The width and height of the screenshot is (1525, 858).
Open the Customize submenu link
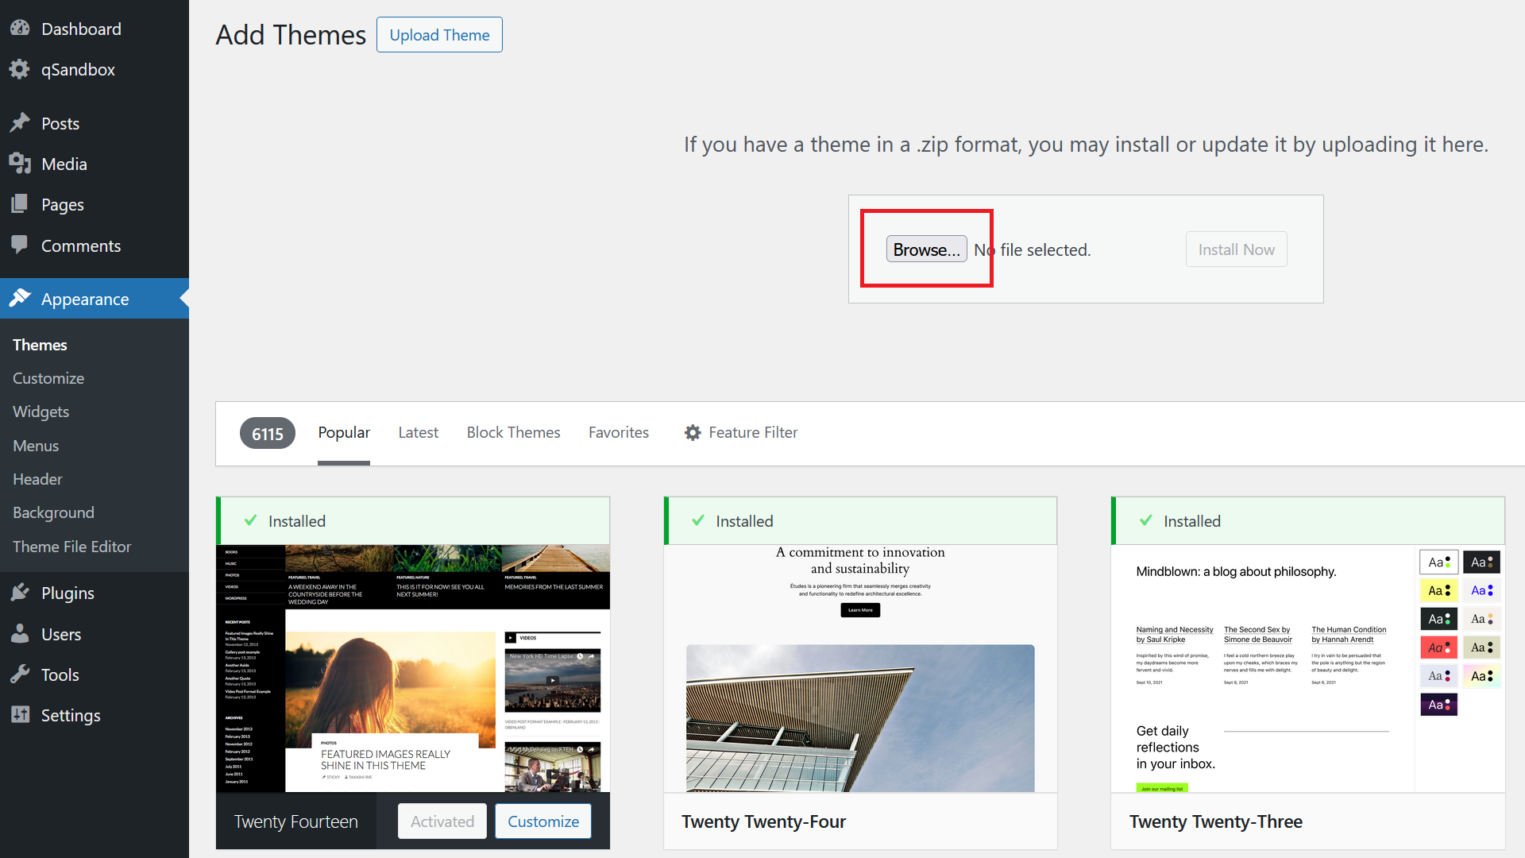point(48,378)
